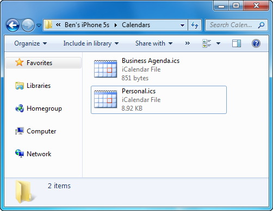Refresh the Calendars folder view
This screenshot has width=273, height=211.
(x=195, y=25)
